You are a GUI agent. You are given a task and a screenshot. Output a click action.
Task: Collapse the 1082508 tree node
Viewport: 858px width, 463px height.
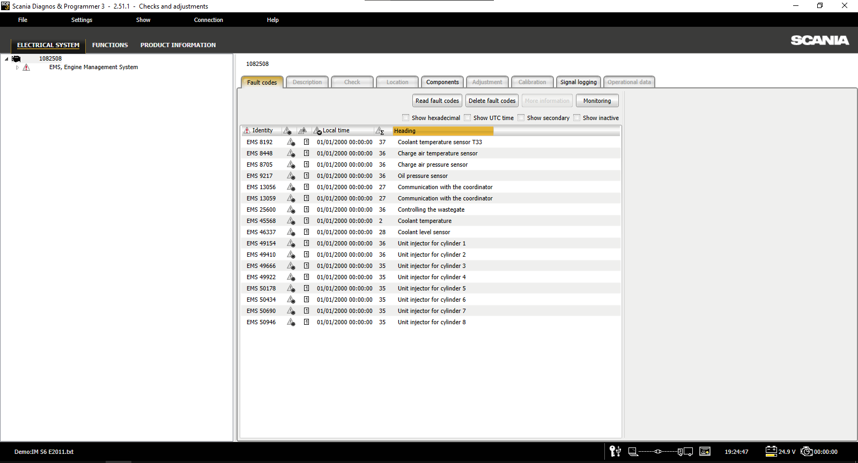(x=6, y=59)
